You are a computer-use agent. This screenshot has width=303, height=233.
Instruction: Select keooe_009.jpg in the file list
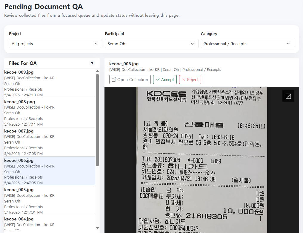pyautogui.click(x=50, y=83)
